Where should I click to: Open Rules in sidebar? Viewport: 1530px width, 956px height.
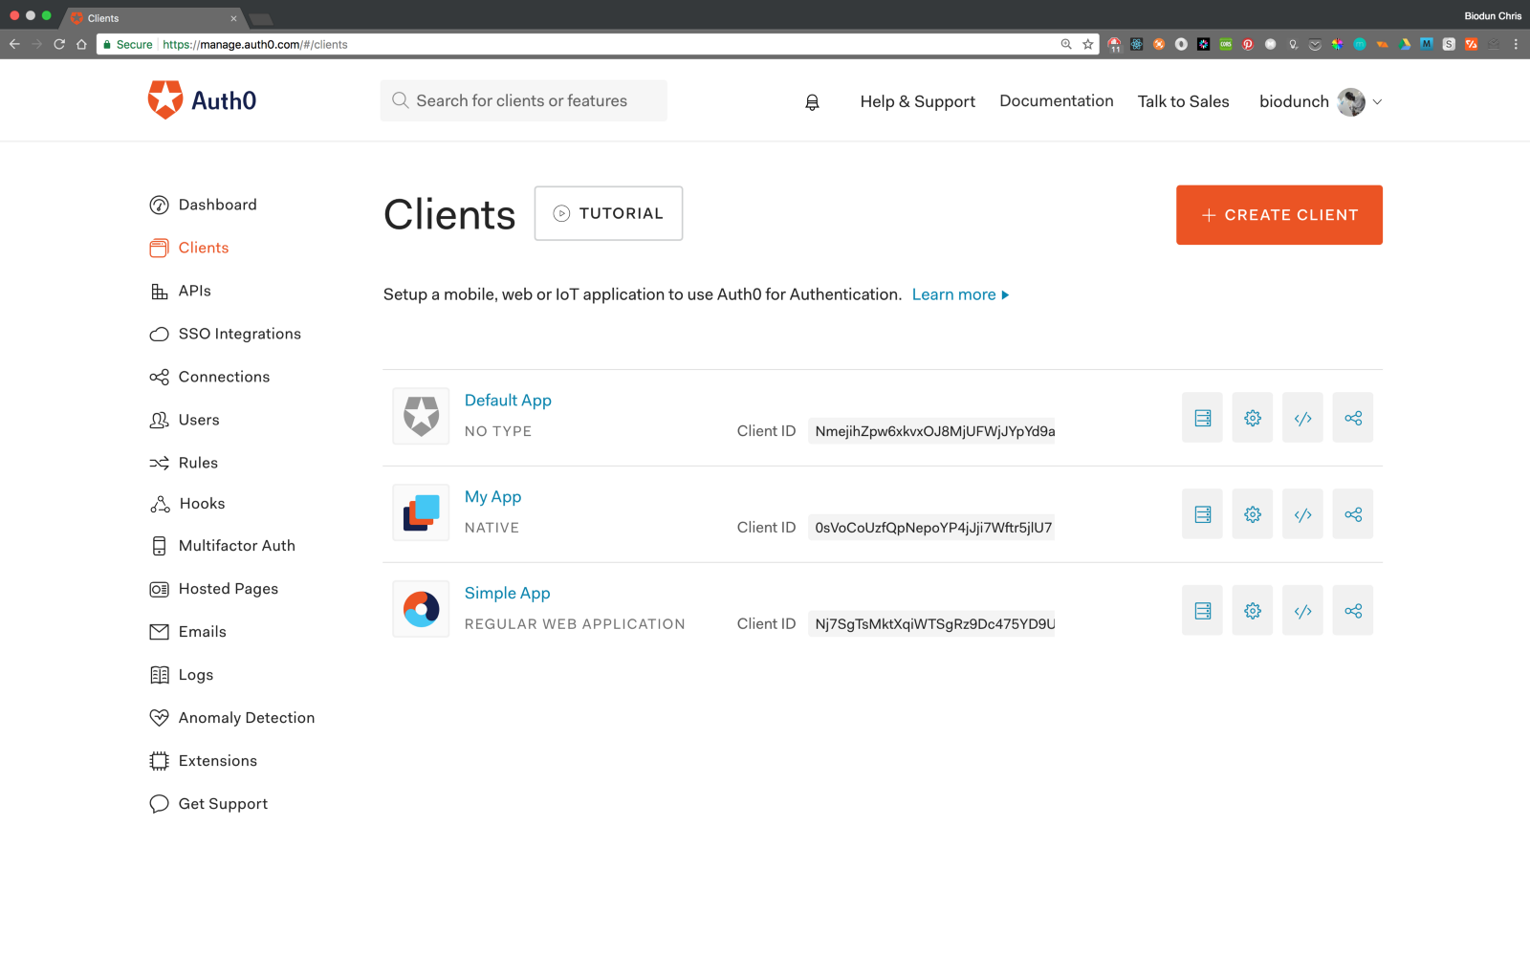point(184,463)
